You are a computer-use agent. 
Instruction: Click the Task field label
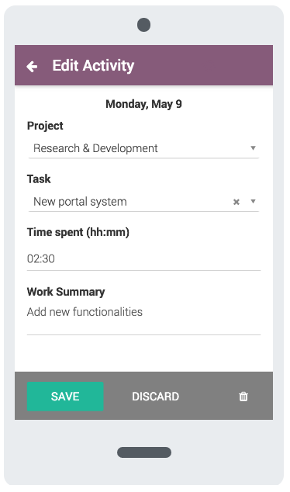[39, 178]
